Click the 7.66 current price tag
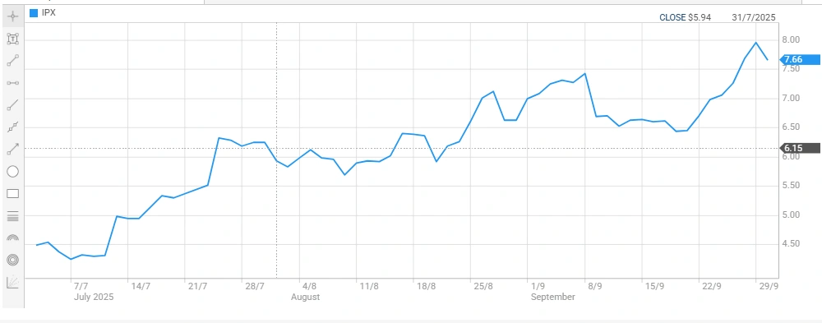The width and height of the screenshot is (822, 323). point(801,59)
